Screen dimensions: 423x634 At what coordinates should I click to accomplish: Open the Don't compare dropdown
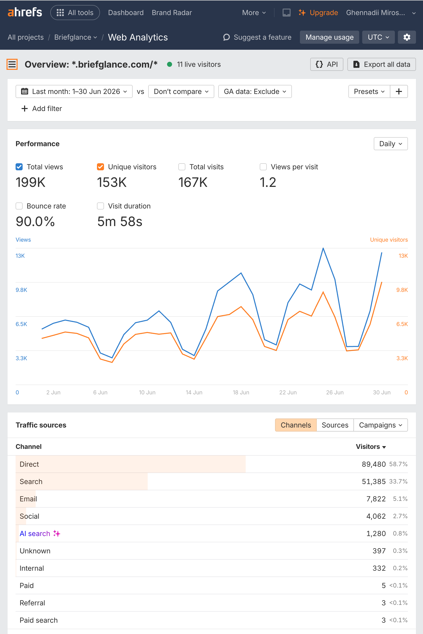pos(181,91)
